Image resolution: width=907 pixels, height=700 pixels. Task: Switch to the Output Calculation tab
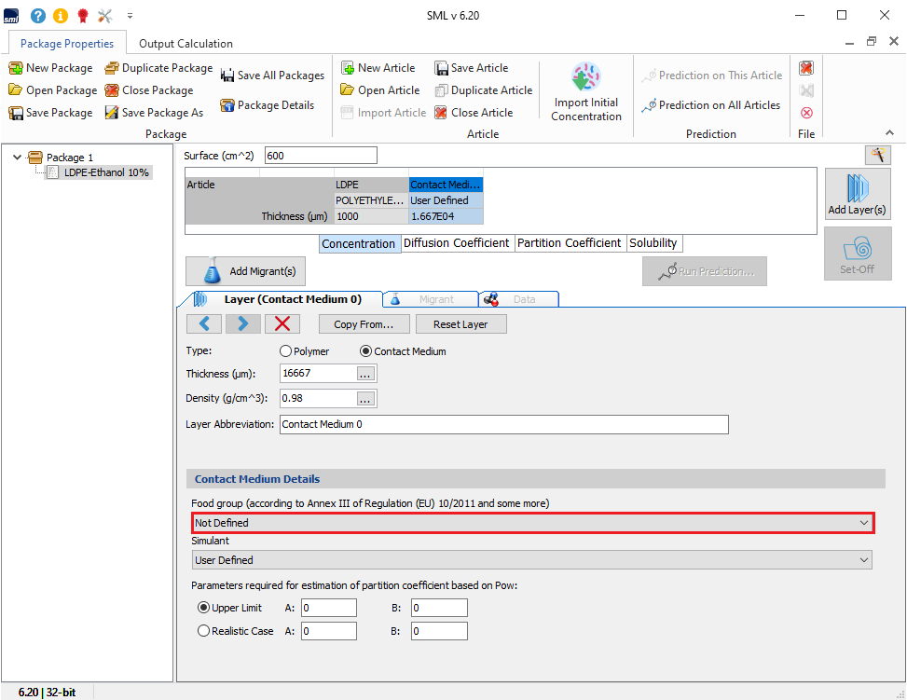coord(186,44)
